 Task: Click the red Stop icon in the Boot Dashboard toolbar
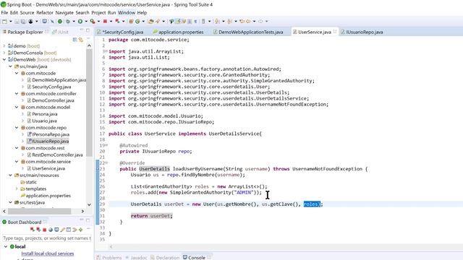[45, 230]
